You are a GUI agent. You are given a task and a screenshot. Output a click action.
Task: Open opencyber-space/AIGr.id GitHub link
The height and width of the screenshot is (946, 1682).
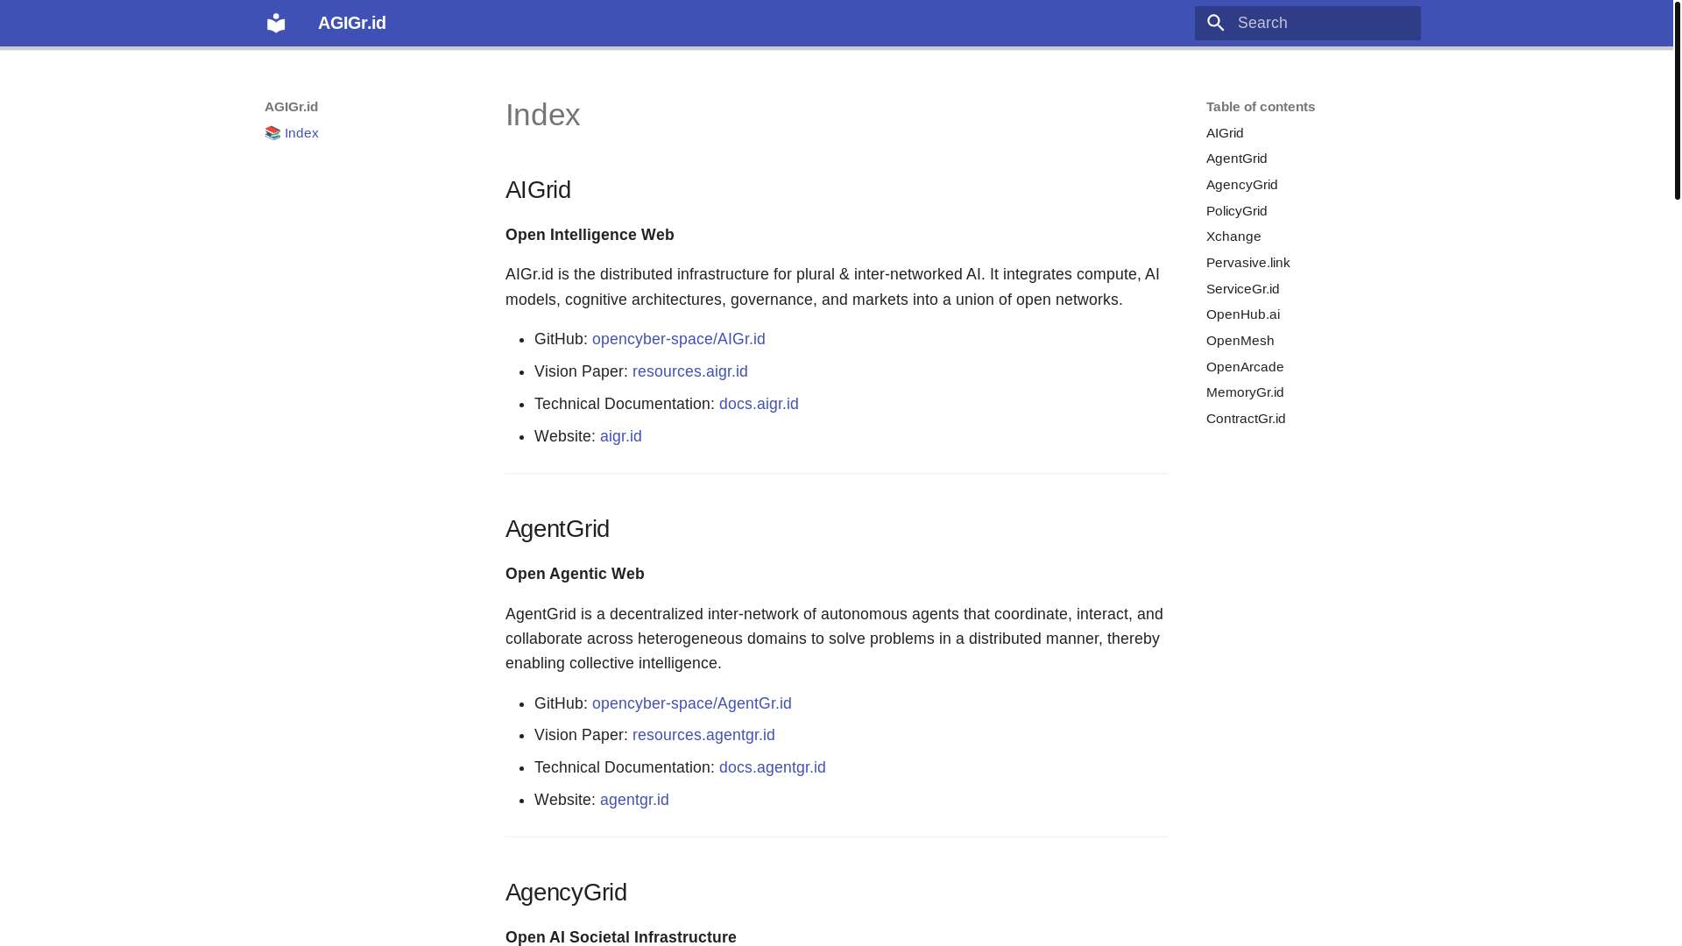[x=678, y=339]
